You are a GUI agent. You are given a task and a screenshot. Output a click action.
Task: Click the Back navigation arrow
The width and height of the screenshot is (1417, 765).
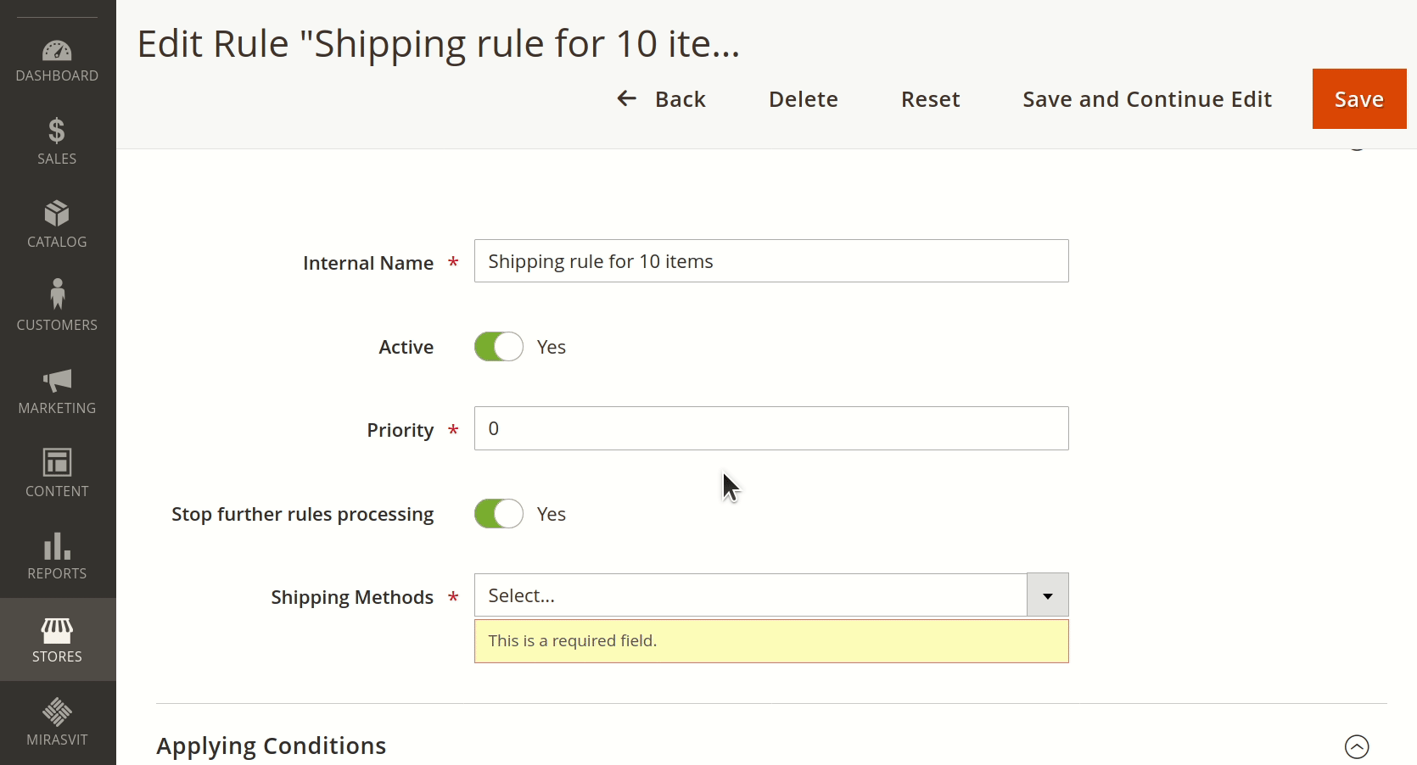coord(626,98)
